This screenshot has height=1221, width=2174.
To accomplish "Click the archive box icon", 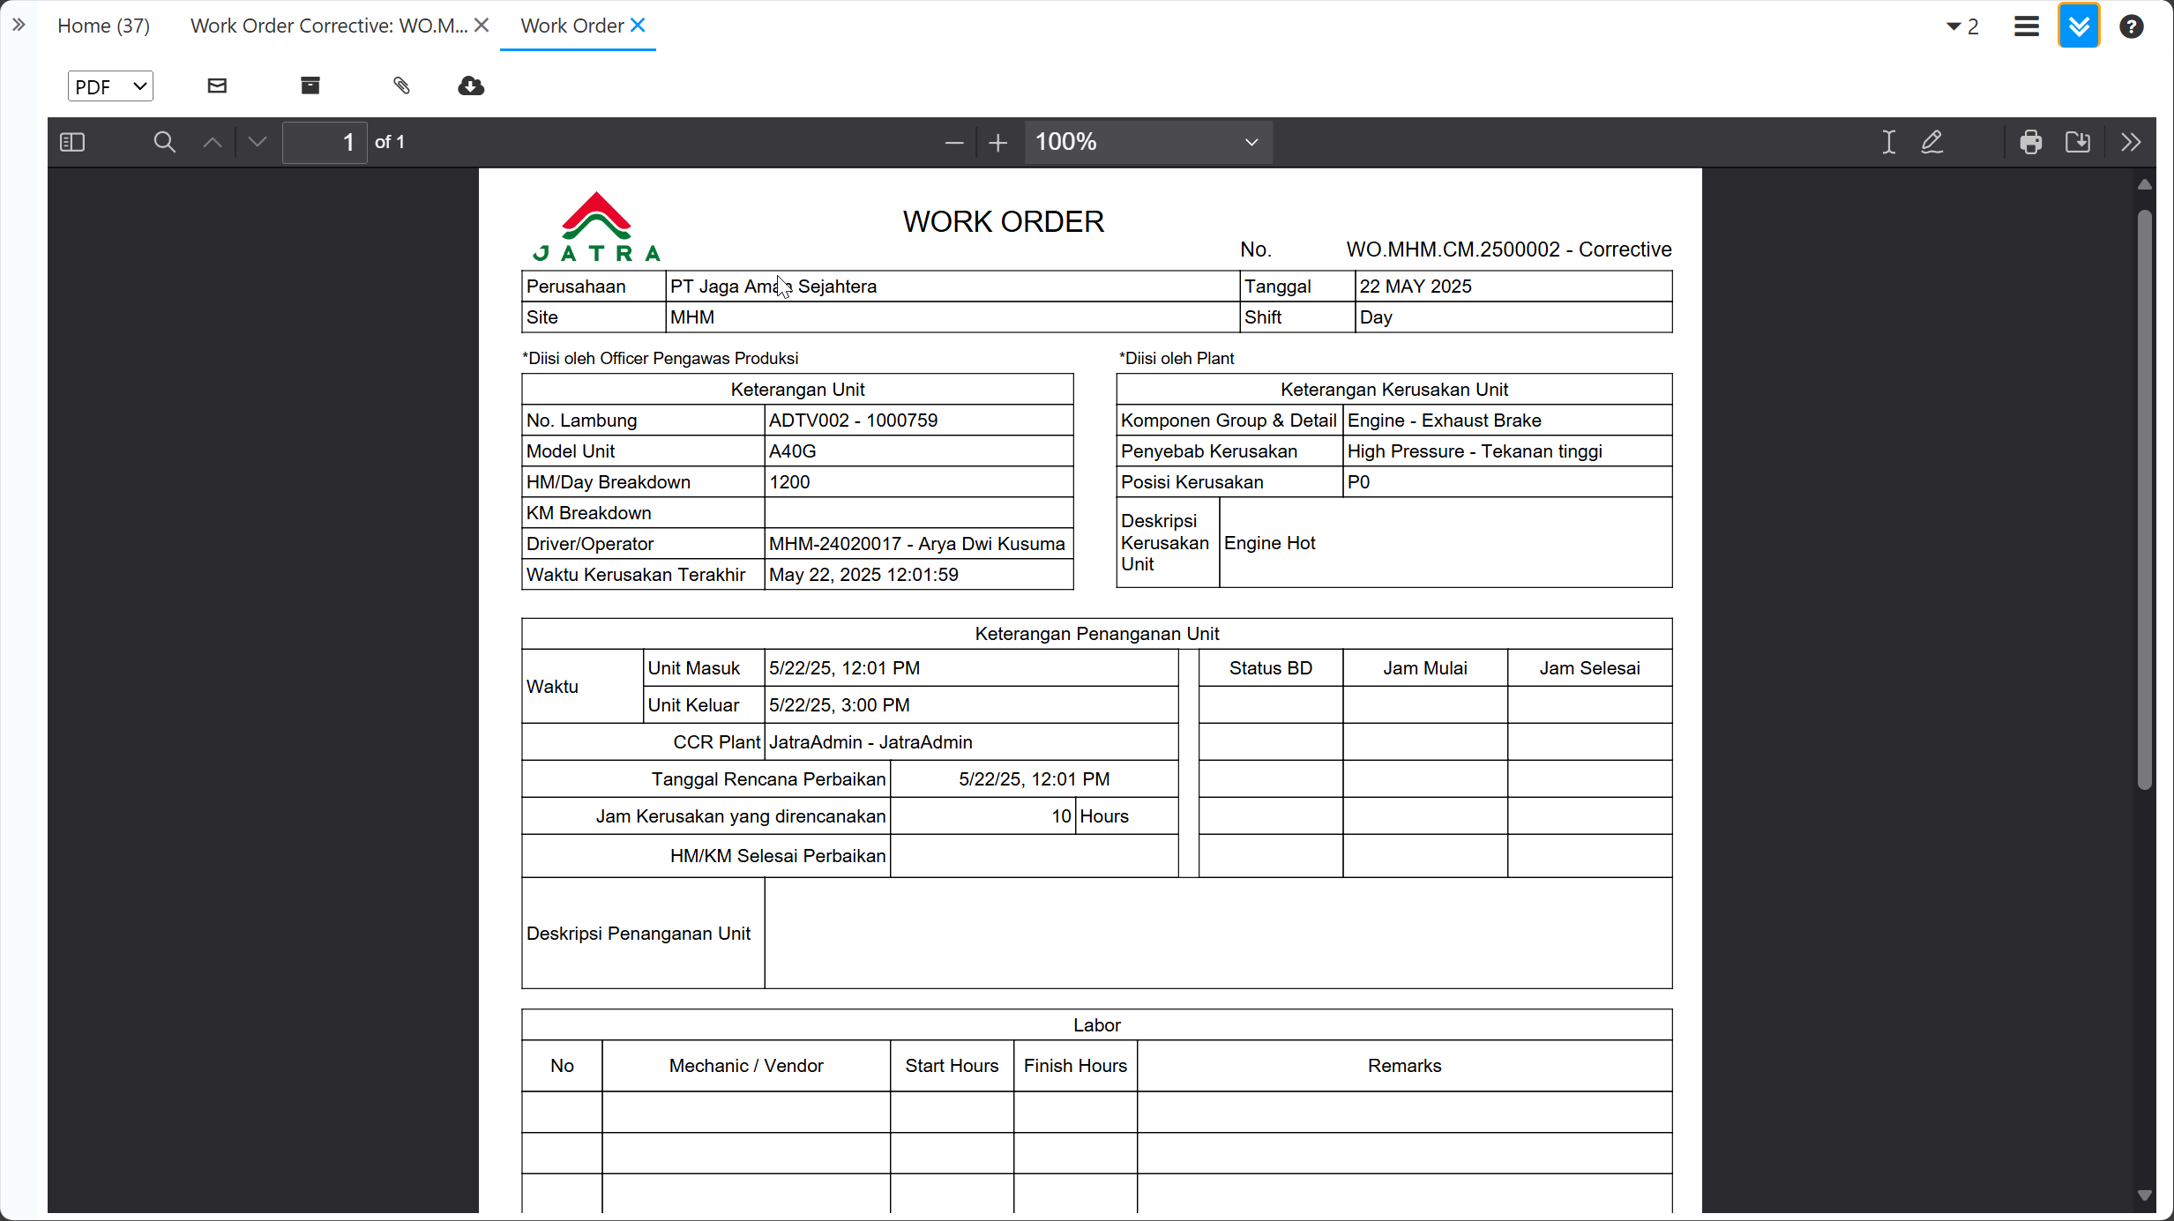I will pyautogui.click(x=310, y=86).
